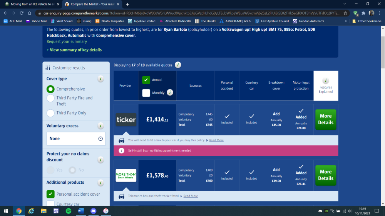Enable the Monthly price checkbox
Screen dimensions: 385x216
146,93
